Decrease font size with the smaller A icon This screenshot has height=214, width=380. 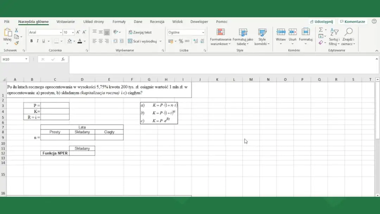(x=84, y=32)
